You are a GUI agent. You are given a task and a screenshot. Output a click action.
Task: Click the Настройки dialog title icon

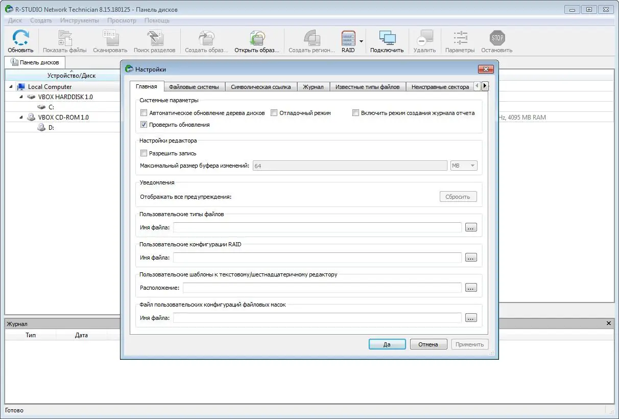129,69
